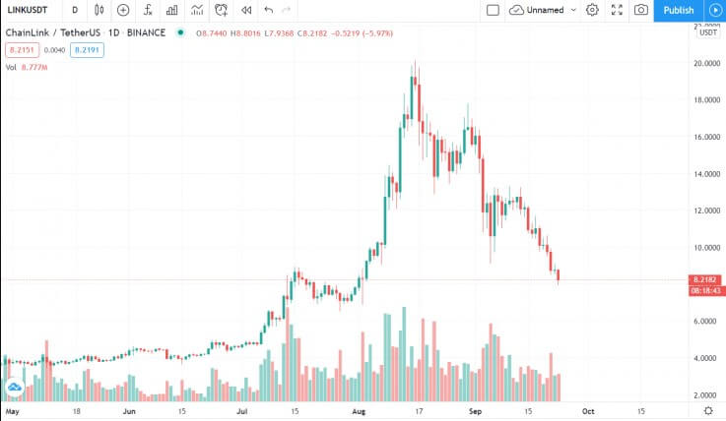Open USDT currency selector on price axis
Image resolution: width=726 pixels, height=421 pixels.
(x=708, y=32)
